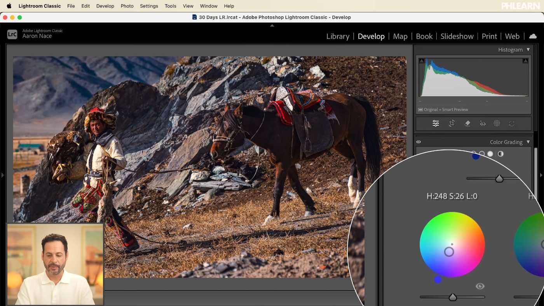Open the Lightroom Classic menu

(x=40, y=6)
